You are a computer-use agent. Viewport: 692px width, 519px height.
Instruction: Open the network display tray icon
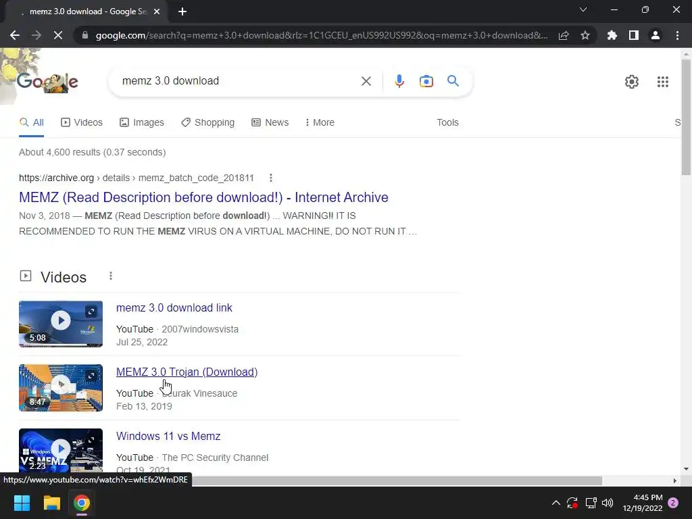pos(591,503)
